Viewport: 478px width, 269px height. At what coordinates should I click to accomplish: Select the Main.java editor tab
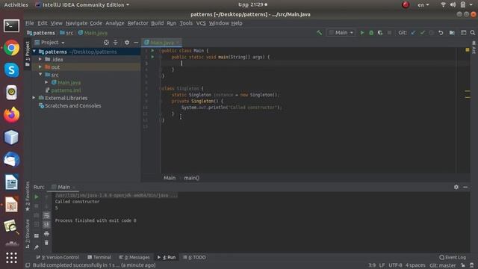pyautogui.click(x=161, y=43)
